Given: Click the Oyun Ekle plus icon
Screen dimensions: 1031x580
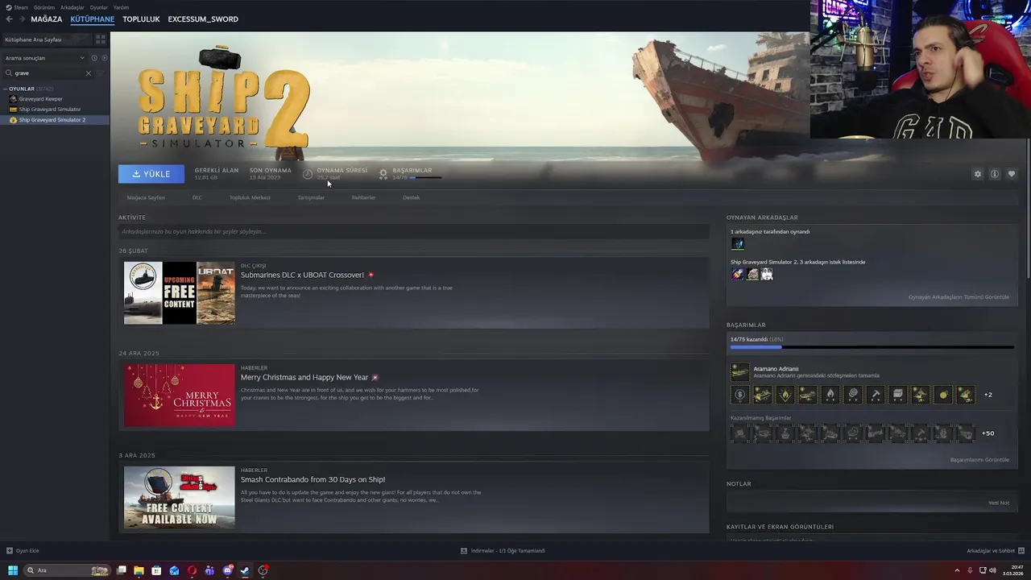Looking at the screenshot, I should 10,551.
